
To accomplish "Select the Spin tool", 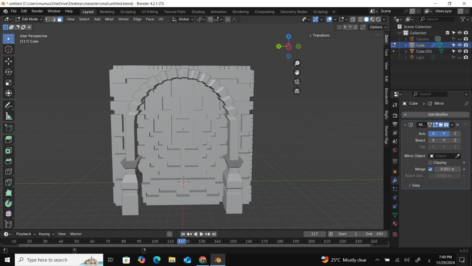I will (9, 204).
